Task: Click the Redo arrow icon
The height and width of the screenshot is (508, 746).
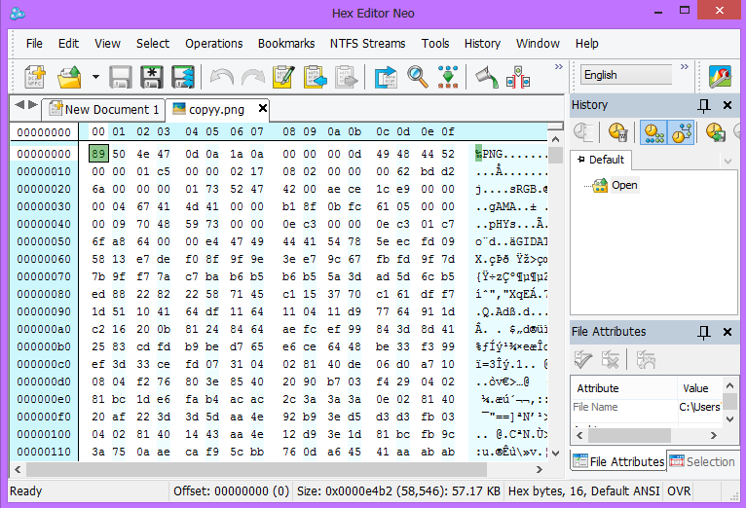Action: (252, 77)
